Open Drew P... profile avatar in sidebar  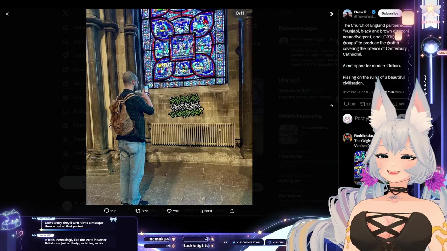point(347,14)
